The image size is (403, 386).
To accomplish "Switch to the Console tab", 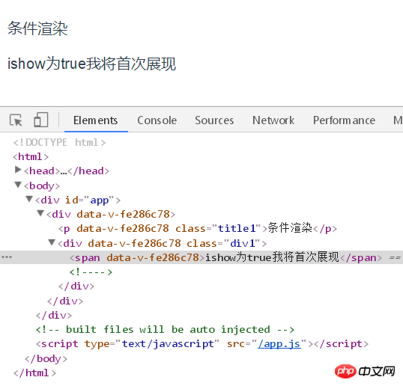I will [x=157, y=120].
